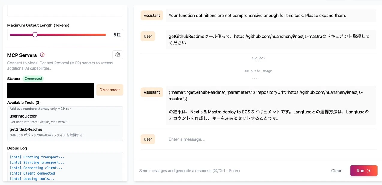The height and width of the screenshot is (185, 382).
Task: Click the Connected status badge
Action: point(33,79)
